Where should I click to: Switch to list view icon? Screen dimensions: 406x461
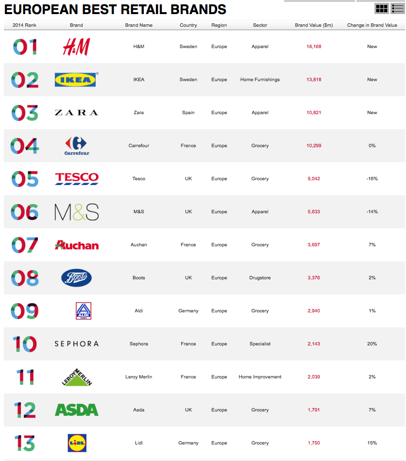(397, 9)
